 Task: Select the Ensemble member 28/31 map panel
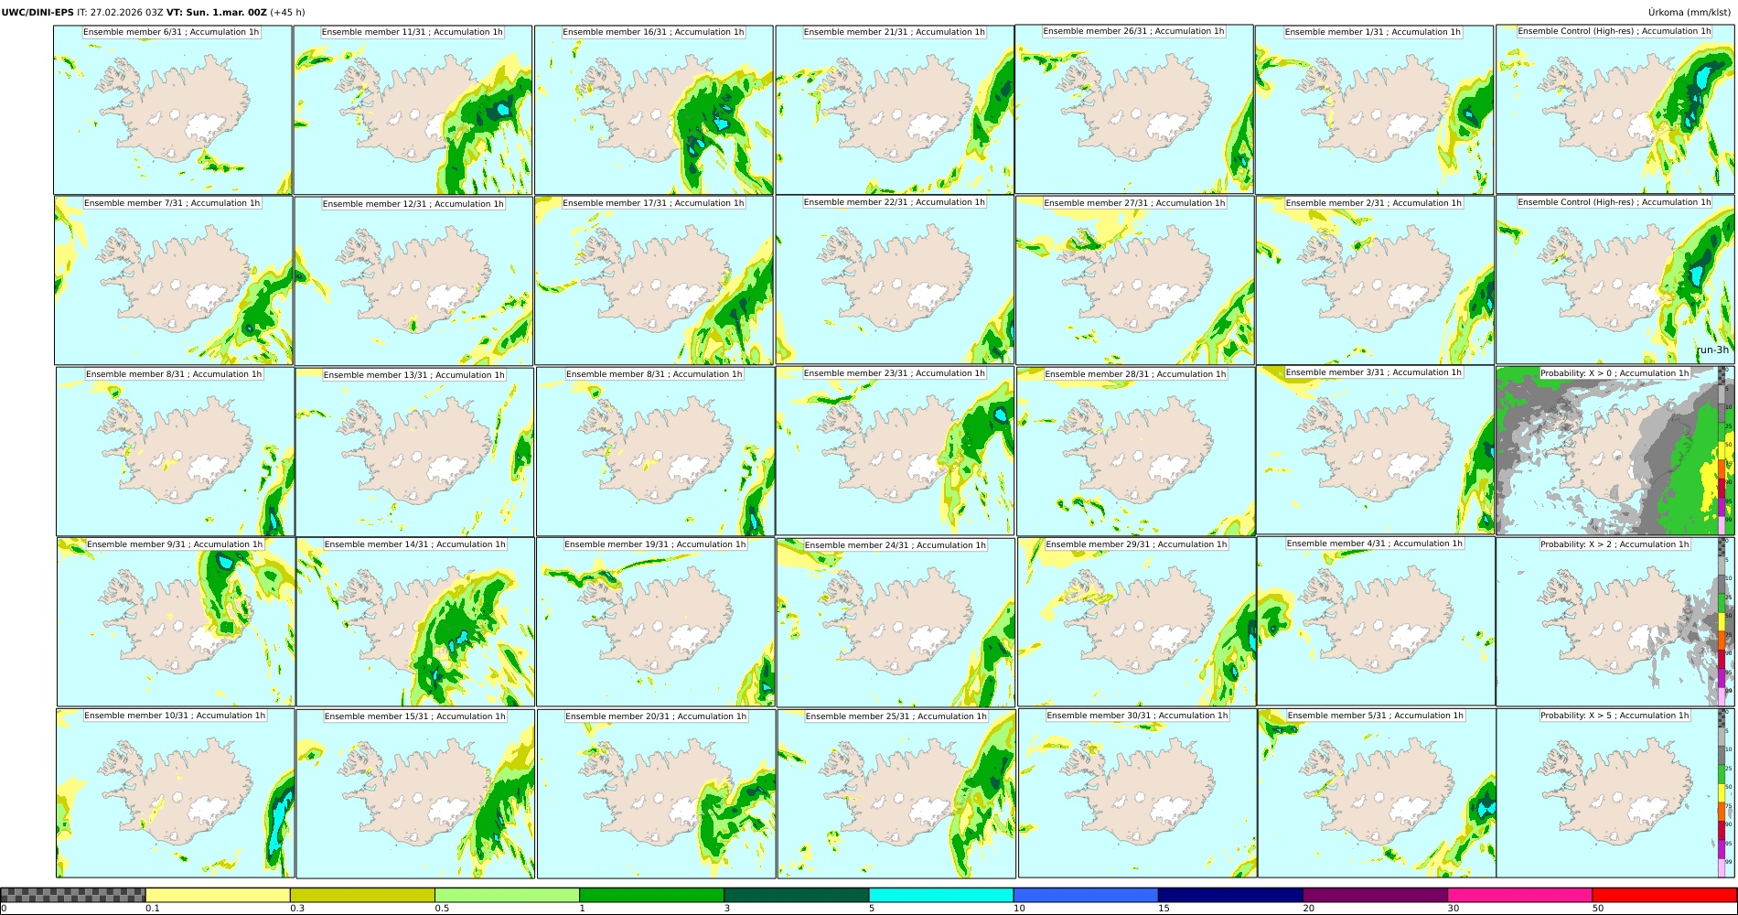(x=1136, y=452)
